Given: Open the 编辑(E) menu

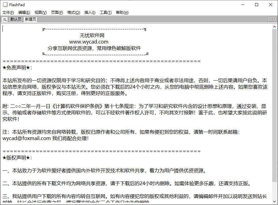Looking at the screenshot, I should point(24,13).
